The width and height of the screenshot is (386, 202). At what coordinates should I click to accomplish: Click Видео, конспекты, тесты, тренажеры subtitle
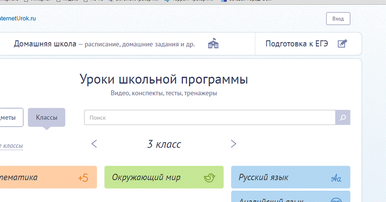click(164, 93)
